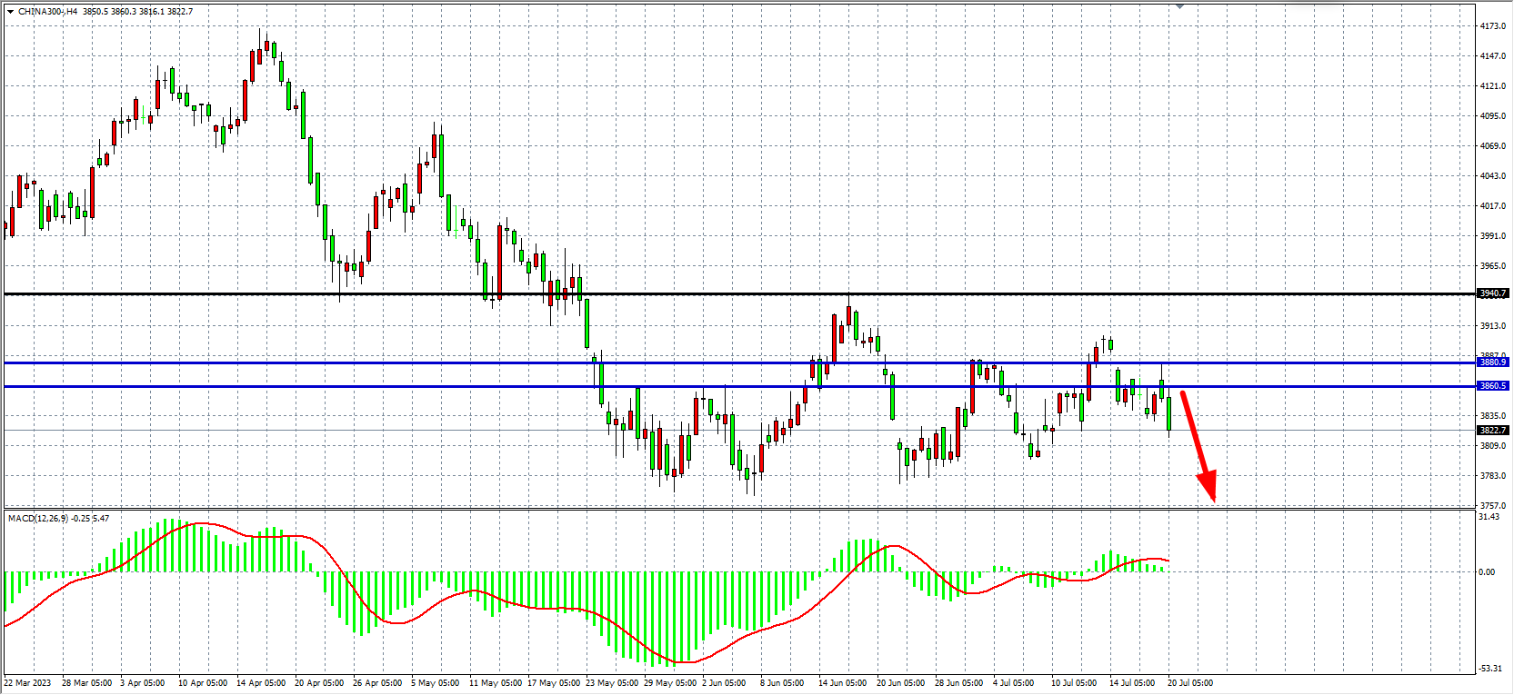Viewport: 1514px width, 695px height.
Task: Click the 22 Mar 2023 date label
Action: pos(27,683)
